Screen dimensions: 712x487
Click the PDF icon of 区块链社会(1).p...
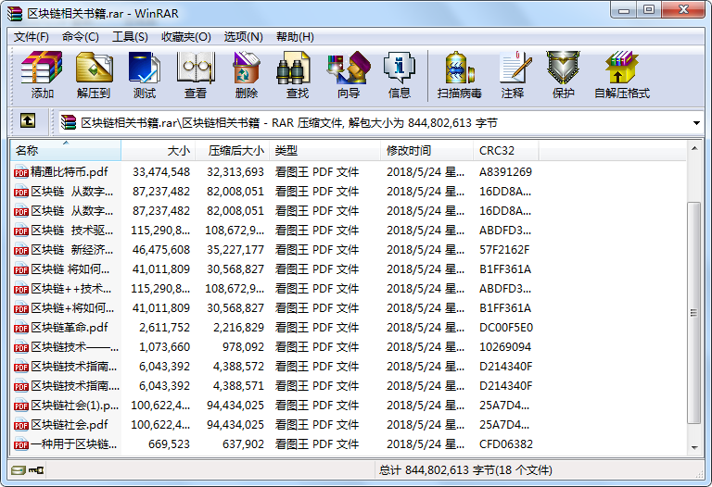[x=21, y=406]
